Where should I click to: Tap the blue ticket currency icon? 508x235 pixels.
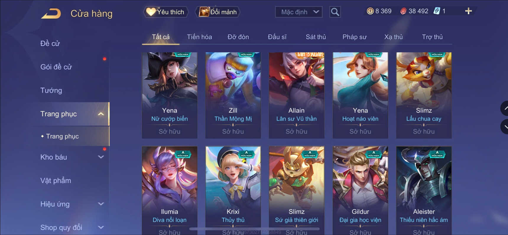click(x=437, y=11)
